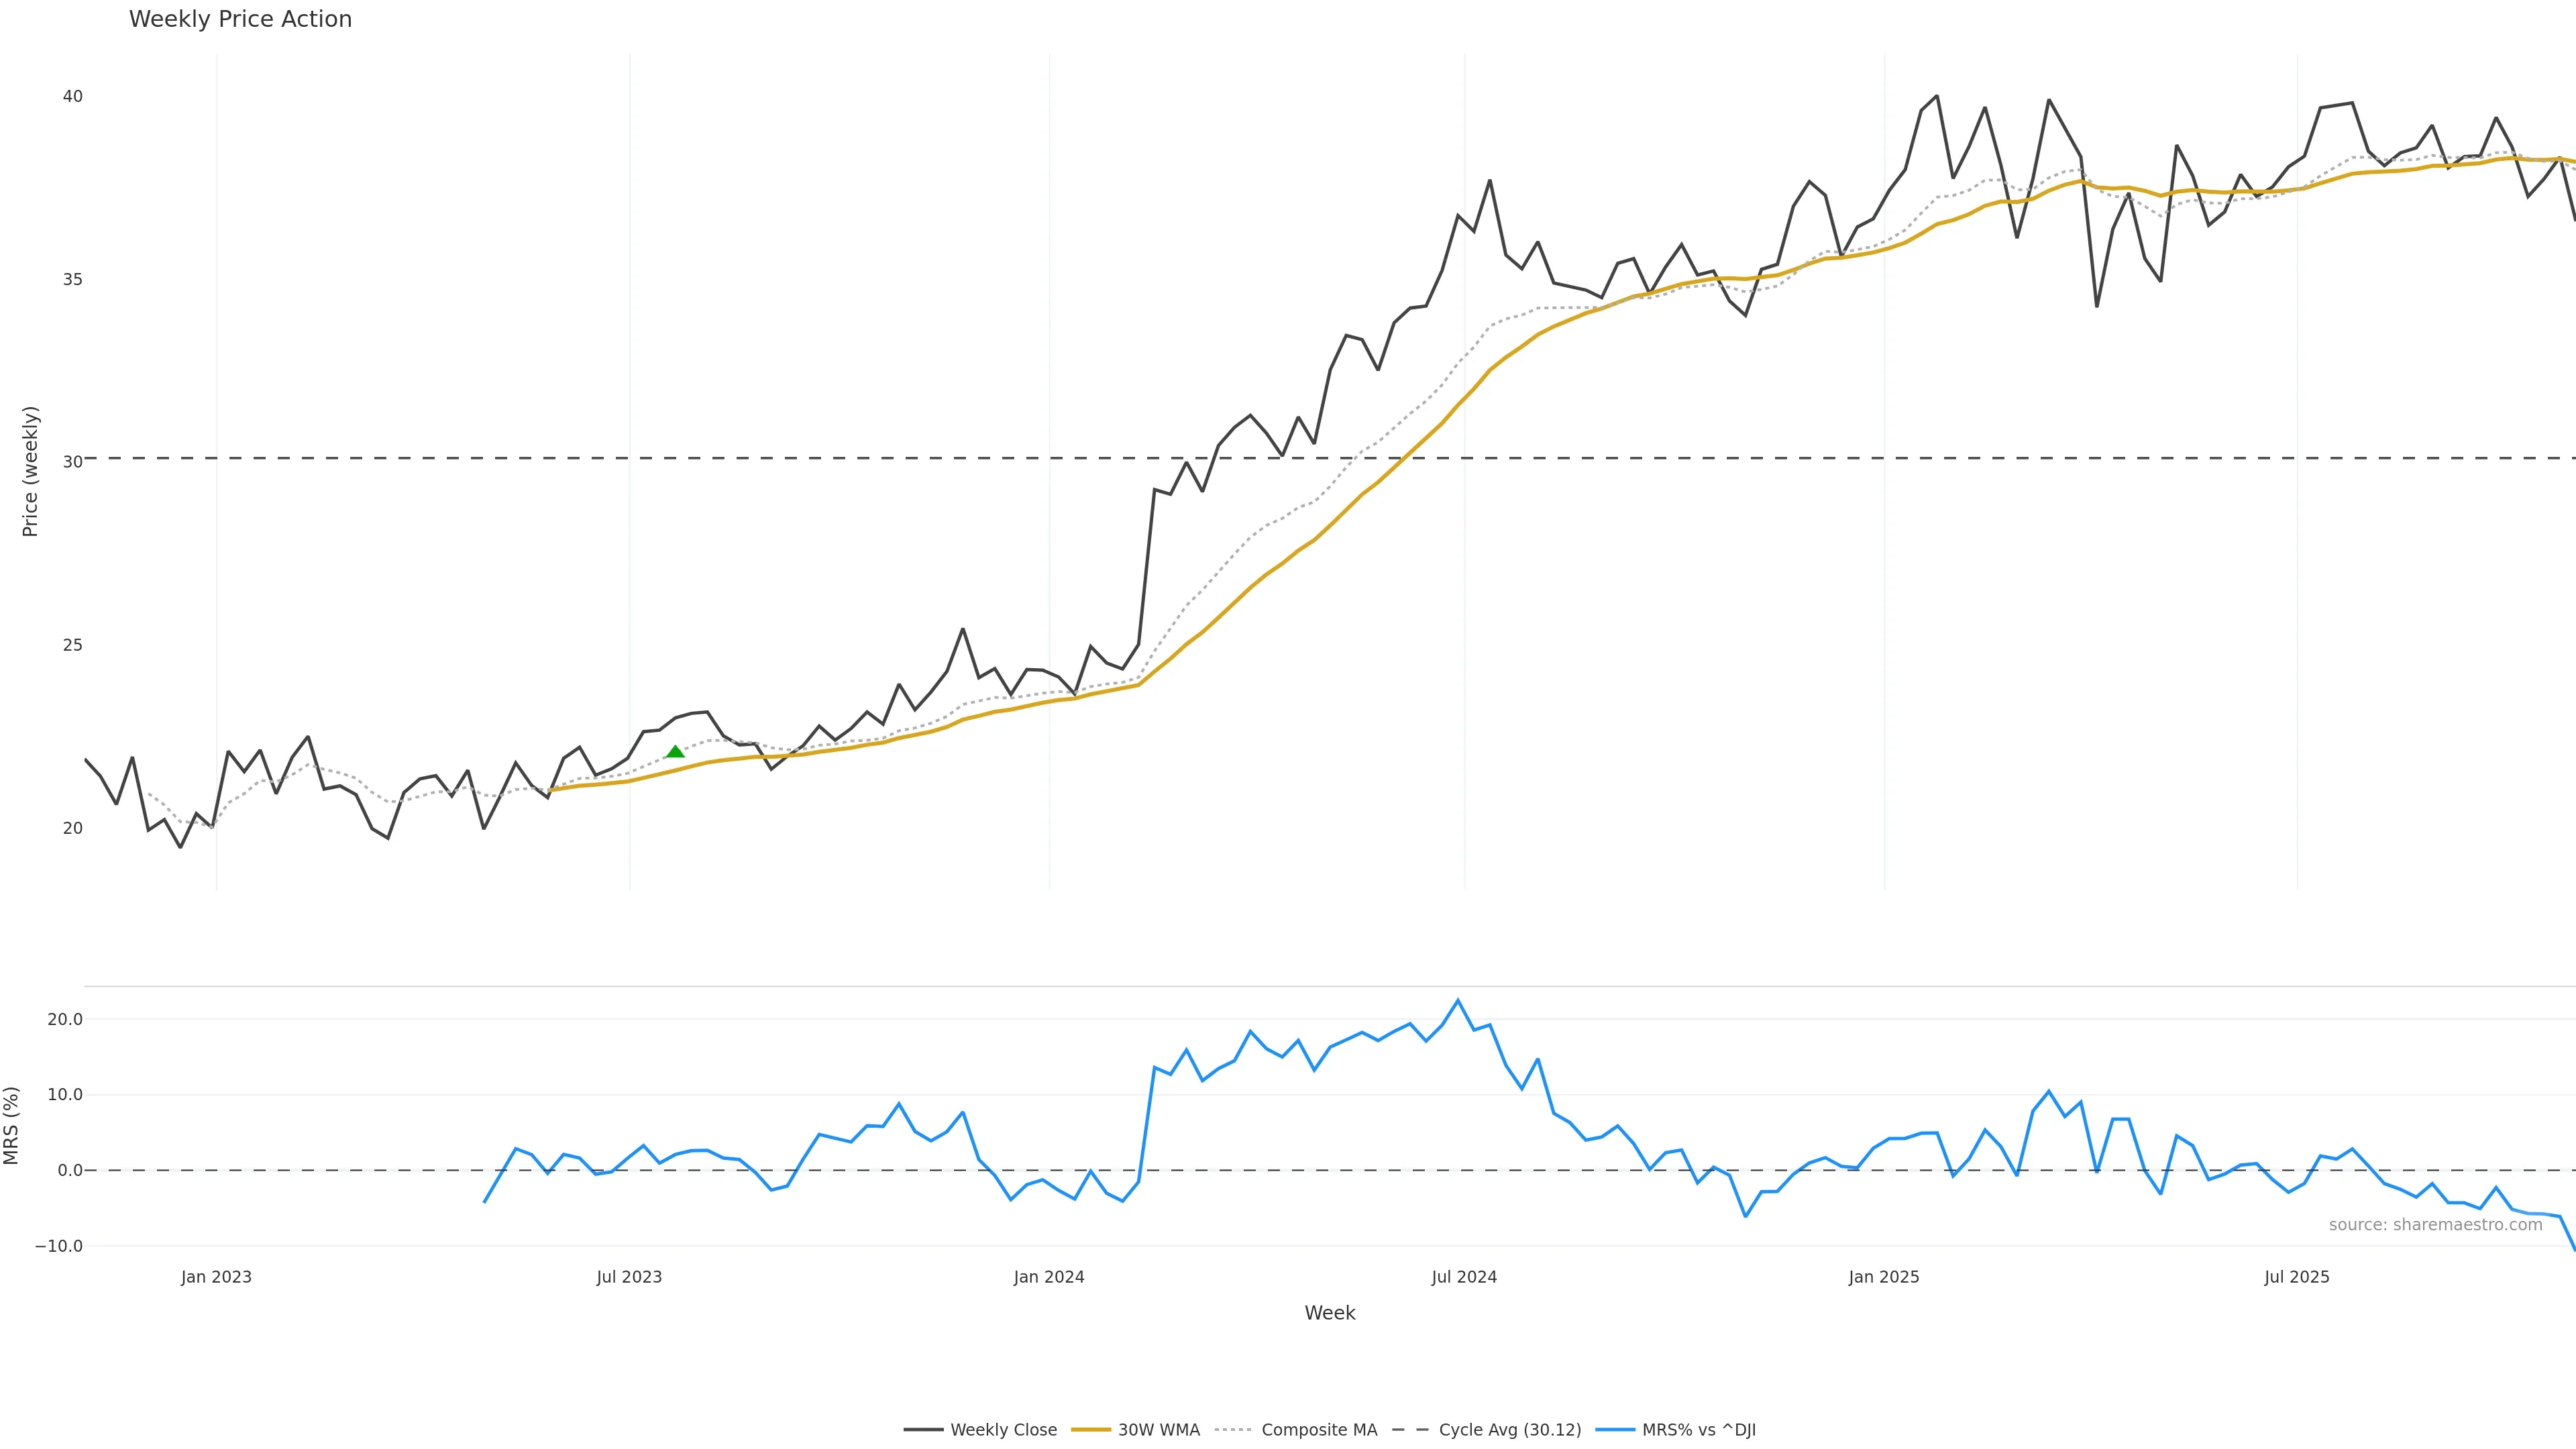
Task: Click the dotted Composite MA legend swatch
Action: [x=1233, y=1430]
